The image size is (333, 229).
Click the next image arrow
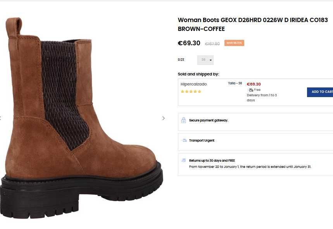(x=163, y=118)
